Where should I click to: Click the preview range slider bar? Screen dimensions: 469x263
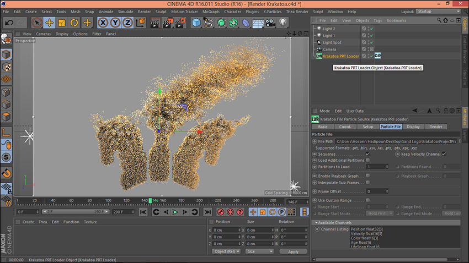coord(75,212)
